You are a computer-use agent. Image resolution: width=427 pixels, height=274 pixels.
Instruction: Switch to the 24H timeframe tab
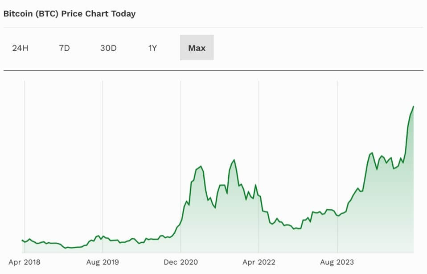20,48
